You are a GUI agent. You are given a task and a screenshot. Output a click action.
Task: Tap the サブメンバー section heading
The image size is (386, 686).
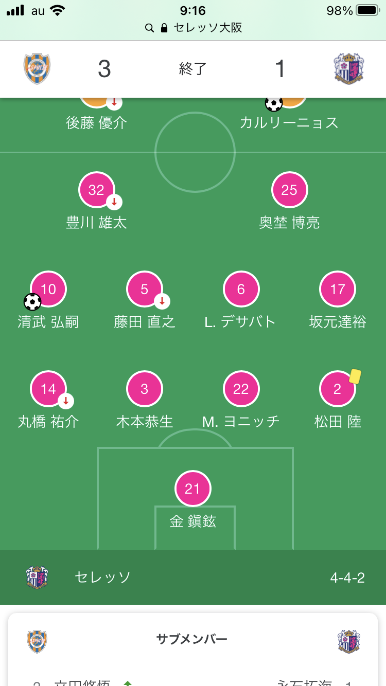tap(191, 639)
